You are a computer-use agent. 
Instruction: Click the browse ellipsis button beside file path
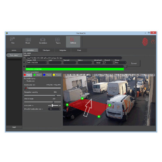click(126, 66)
